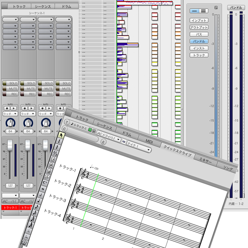
Task: Select the text tool with T page icon
Action: [x=53, y=159]
